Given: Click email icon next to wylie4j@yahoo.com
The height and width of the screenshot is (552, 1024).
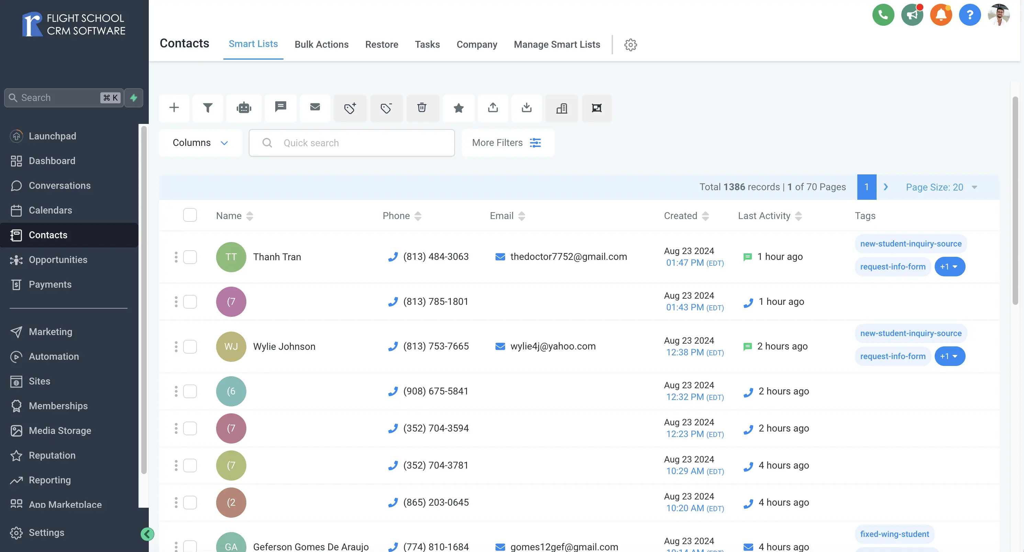Looking at the screenshot, I should (500, 346).
